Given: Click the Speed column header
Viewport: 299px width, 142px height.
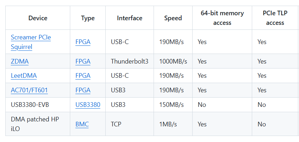Looking at the screenshot, I should click(x=173, y=18).
